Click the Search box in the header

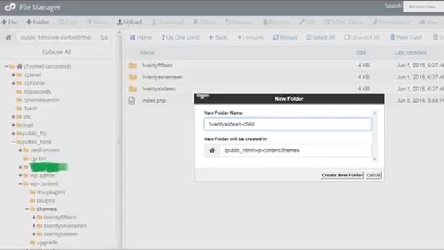423,6
